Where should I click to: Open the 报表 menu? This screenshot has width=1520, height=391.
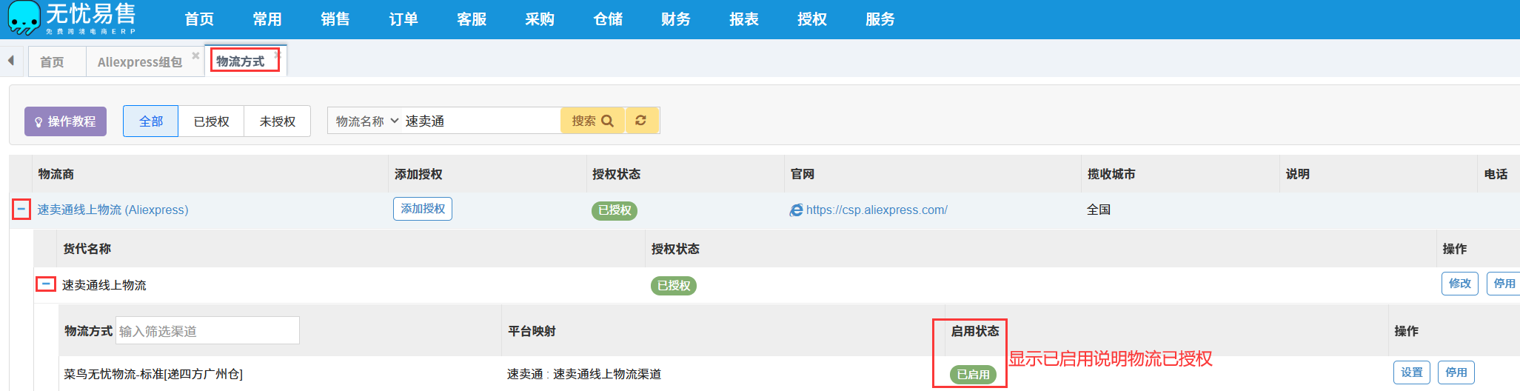click(744, 19)
